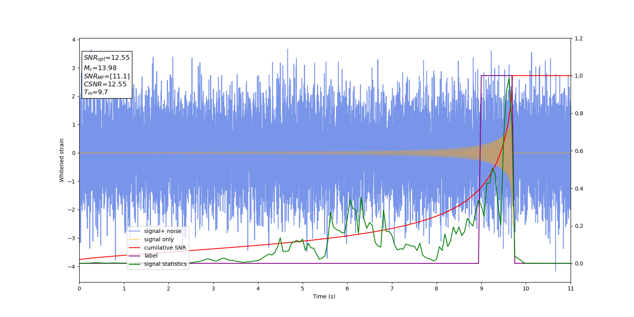Click x-axis tick label 9
Screen dimensions: 634x317
tap(481, 288)
